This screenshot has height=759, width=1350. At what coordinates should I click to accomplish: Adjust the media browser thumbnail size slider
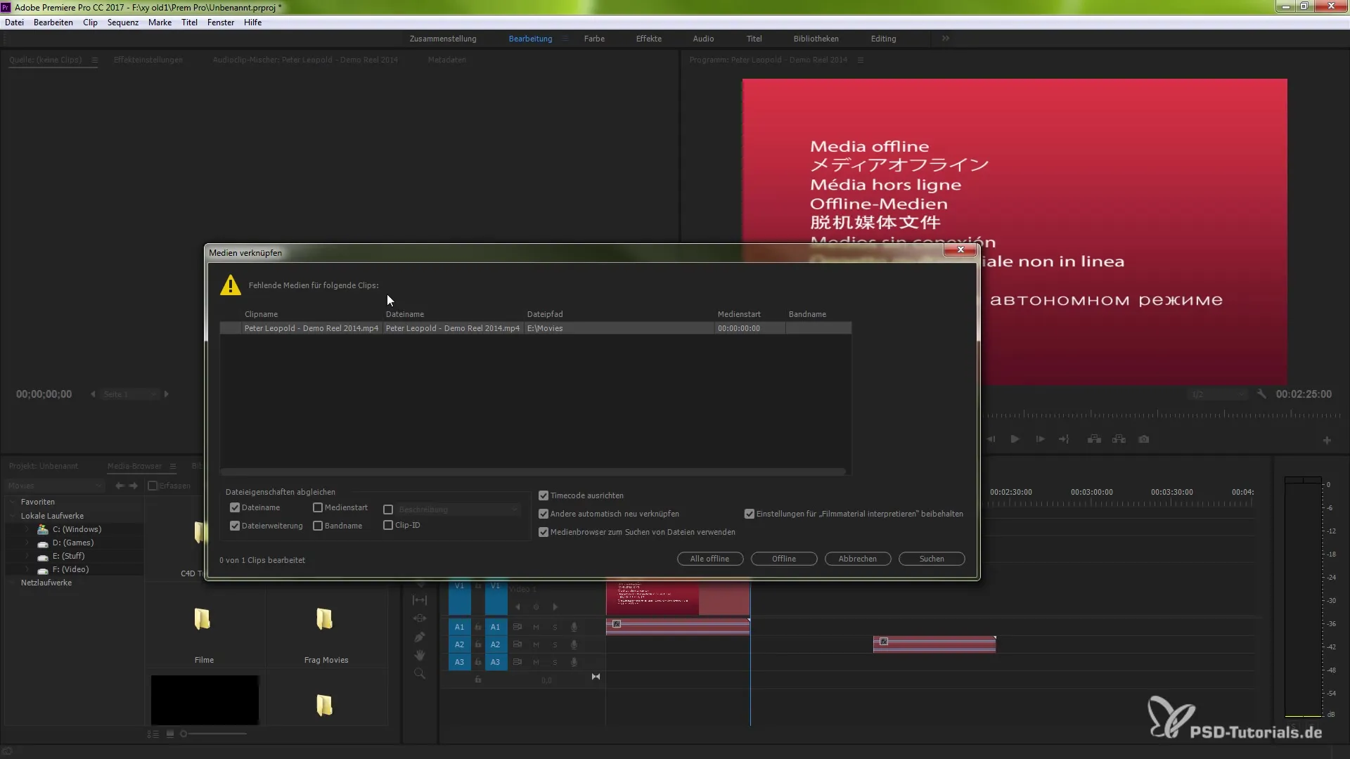click(184, 734)
